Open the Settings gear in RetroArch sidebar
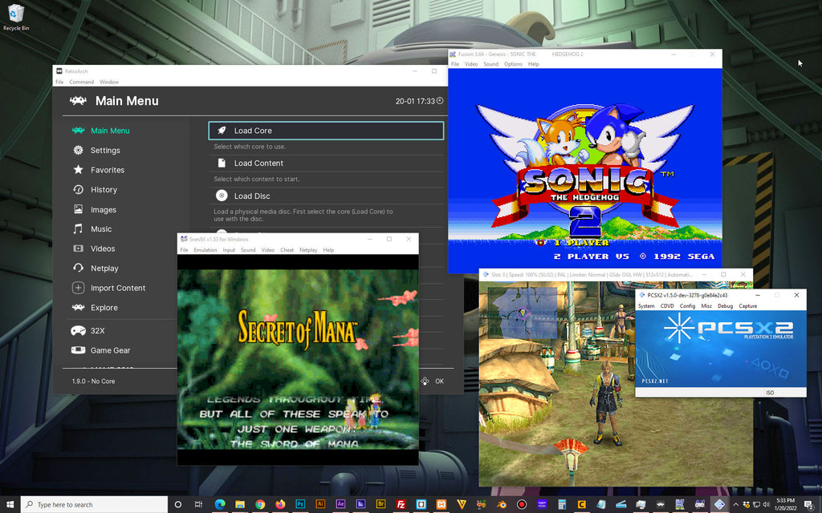Viewport: 822px width, 513px height. pos(78,150)
